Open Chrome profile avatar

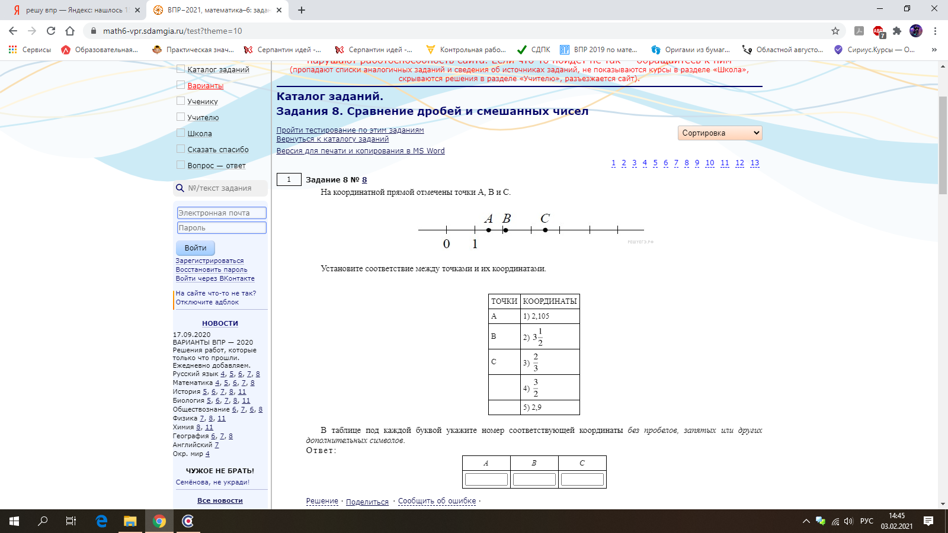click(x=916, y=31)
